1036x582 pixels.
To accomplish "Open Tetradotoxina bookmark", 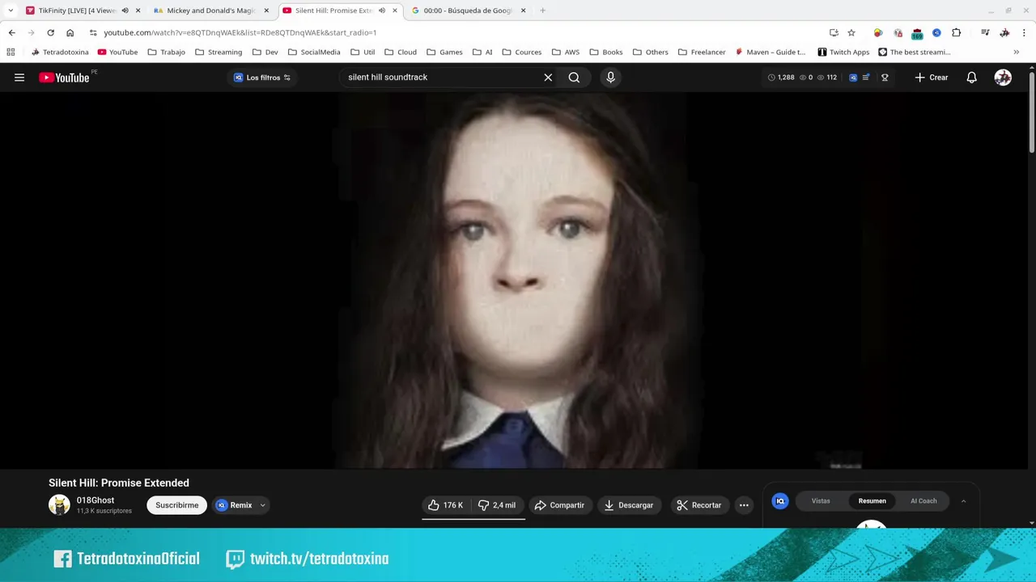I will coord(59,52).
